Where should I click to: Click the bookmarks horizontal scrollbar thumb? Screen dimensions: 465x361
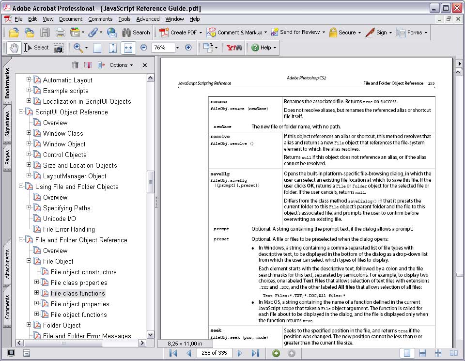63,343
